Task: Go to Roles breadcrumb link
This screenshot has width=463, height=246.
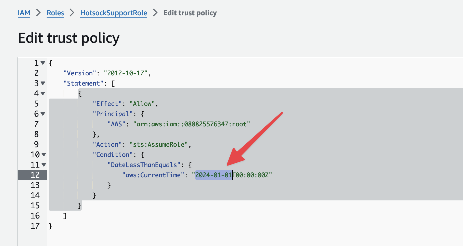Action: (x=55, y=13)
